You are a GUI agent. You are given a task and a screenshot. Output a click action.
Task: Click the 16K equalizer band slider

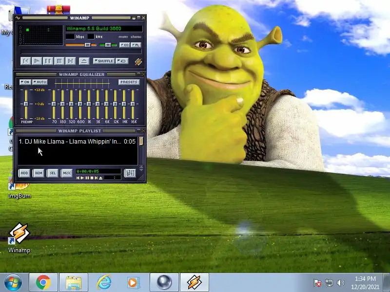pyautogui.click(x=133, y=104)
